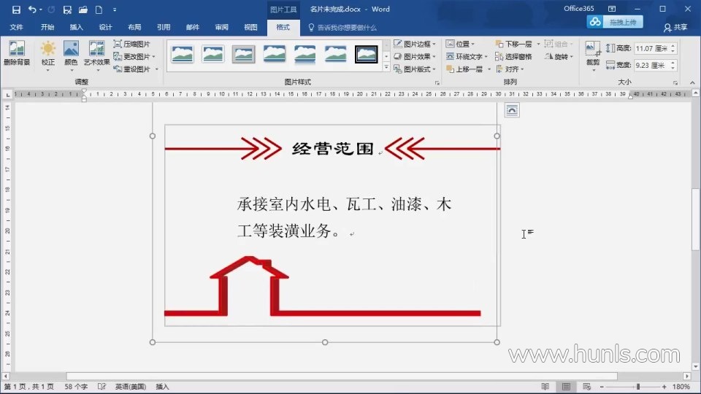Click Reset Picture (重设图片)
Screen dimensions: 701x394
pos(136,69)
